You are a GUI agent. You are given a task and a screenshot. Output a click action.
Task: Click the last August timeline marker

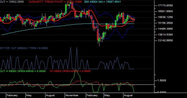pyautogui.click(x=128, y=95)
